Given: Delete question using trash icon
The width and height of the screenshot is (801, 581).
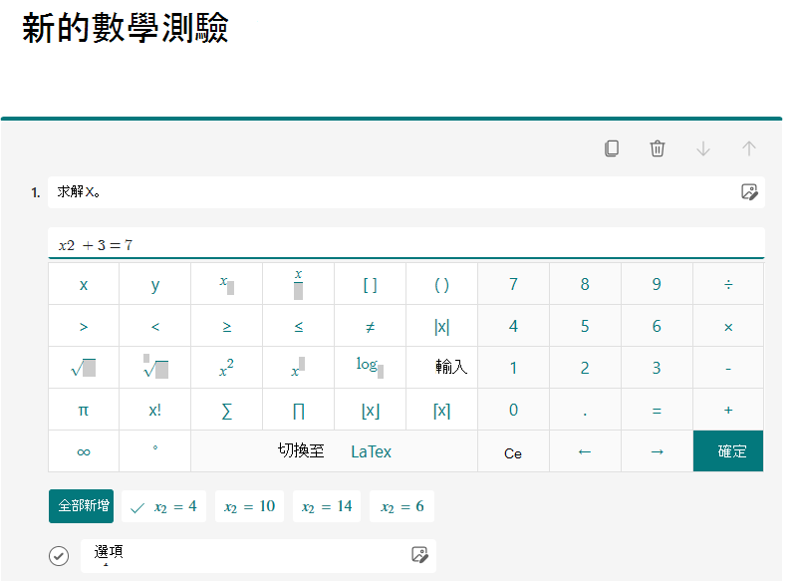Looking at the screenshot, I should (x=657, y=148).
